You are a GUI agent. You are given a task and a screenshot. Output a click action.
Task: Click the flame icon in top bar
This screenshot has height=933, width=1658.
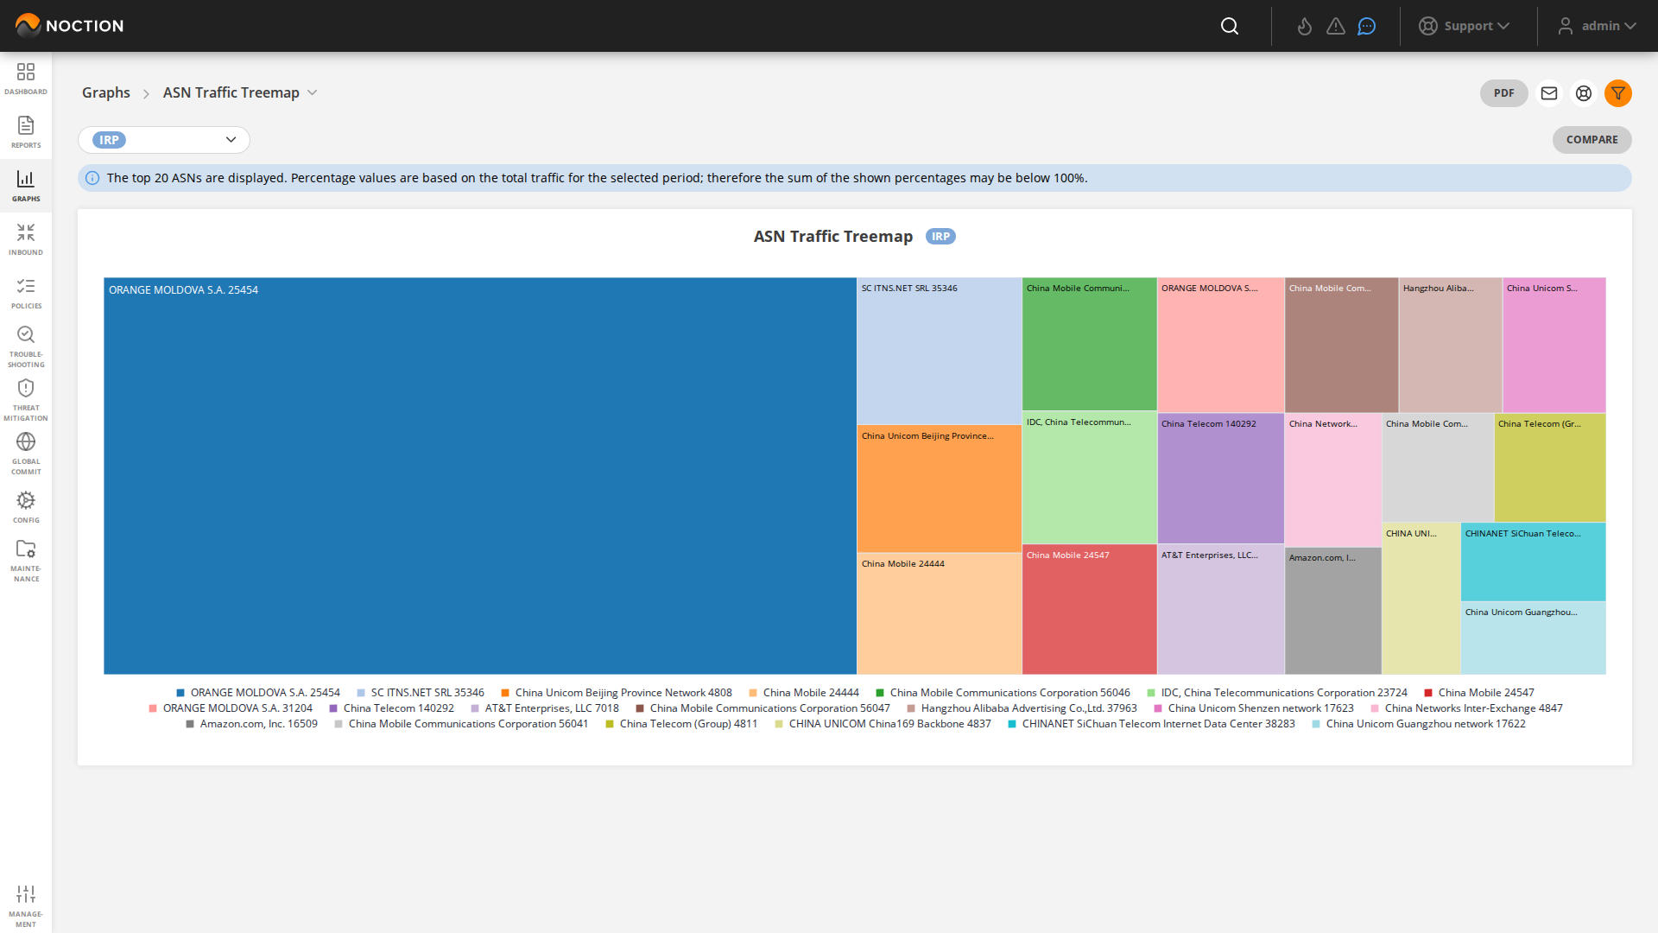[x=1305, y=26]
